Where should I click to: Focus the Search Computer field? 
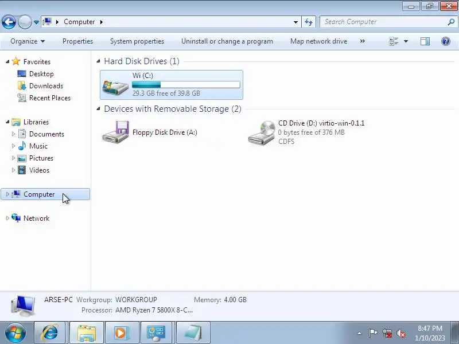383,22
